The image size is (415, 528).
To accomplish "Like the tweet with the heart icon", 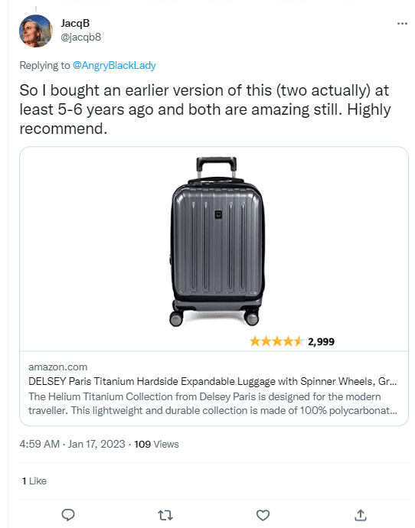I will 263,515.
